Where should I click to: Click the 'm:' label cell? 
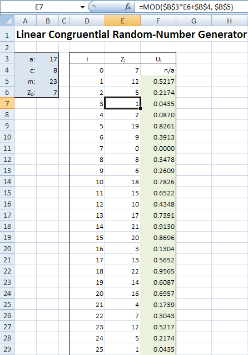coord(25,81)
